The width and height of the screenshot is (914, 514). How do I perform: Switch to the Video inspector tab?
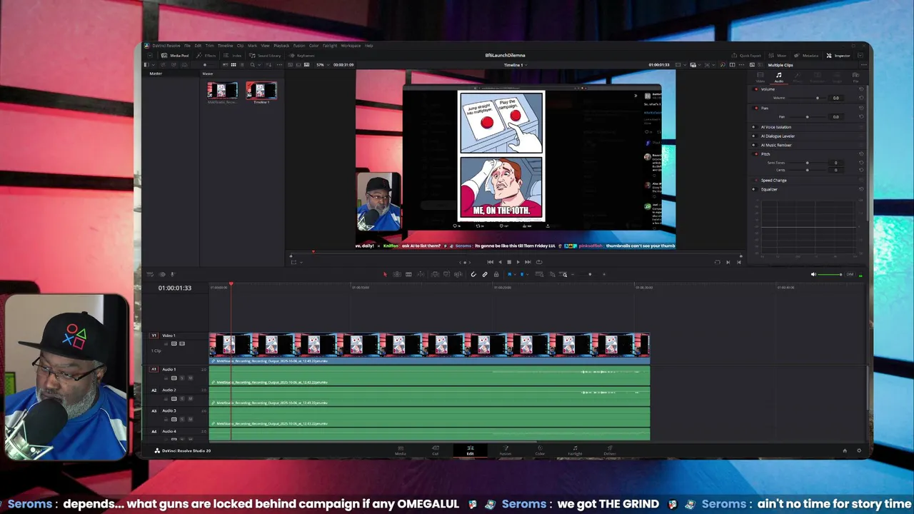[x=760, y=77]
